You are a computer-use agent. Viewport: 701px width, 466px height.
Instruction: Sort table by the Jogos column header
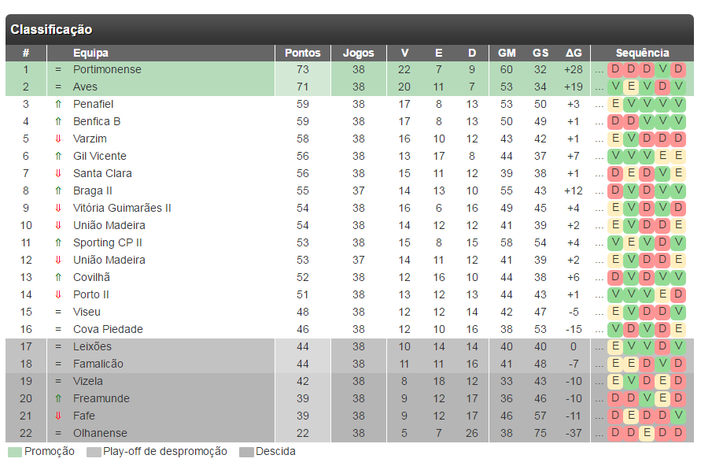359,53
